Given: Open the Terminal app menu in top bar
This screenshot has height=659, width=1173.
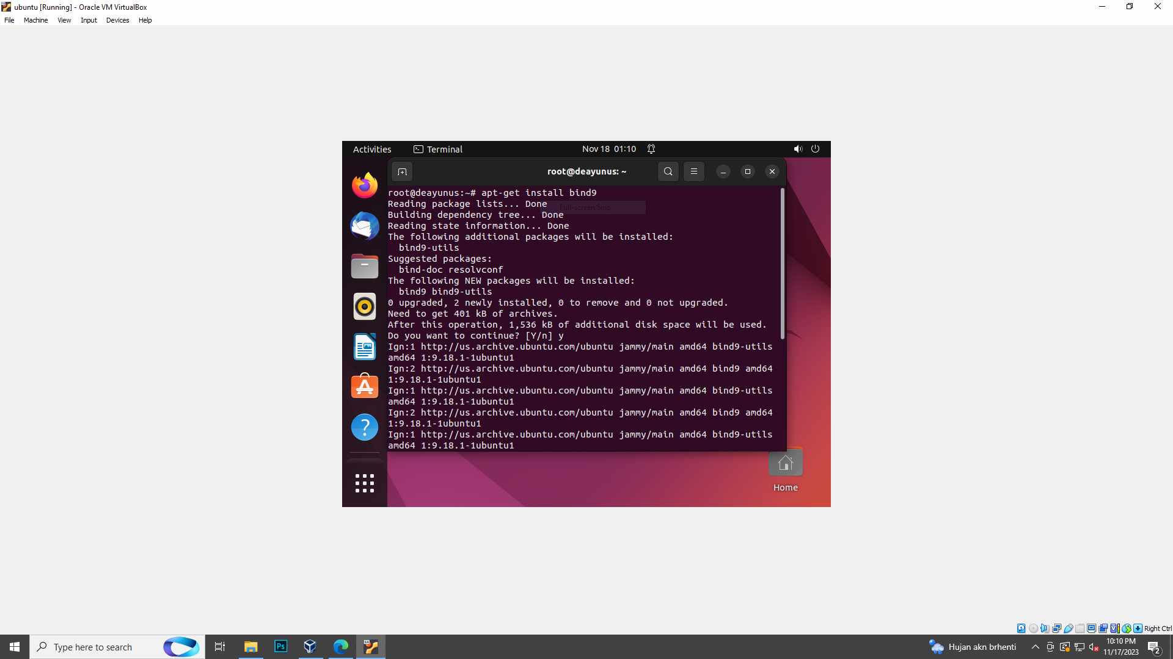Looking at the screenshot, I should coord(438,149).
